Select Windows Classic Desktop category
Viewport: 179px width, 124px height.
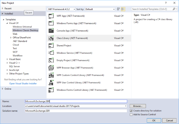pos(25,30)
